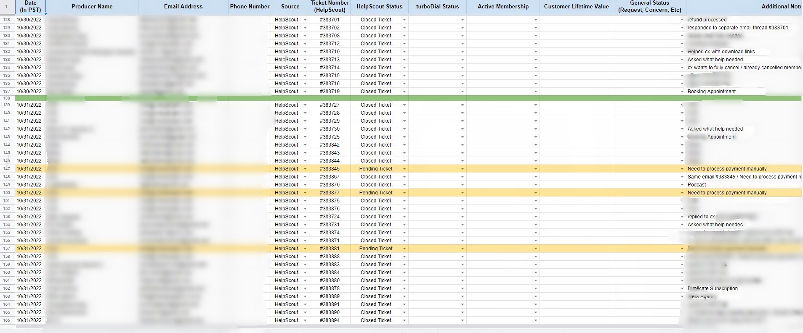Select 'Asked what help needed' note in row 142

pos(715,129)
